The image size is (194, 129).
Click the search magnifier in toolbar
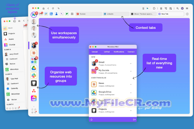click(x=178, y=8)
